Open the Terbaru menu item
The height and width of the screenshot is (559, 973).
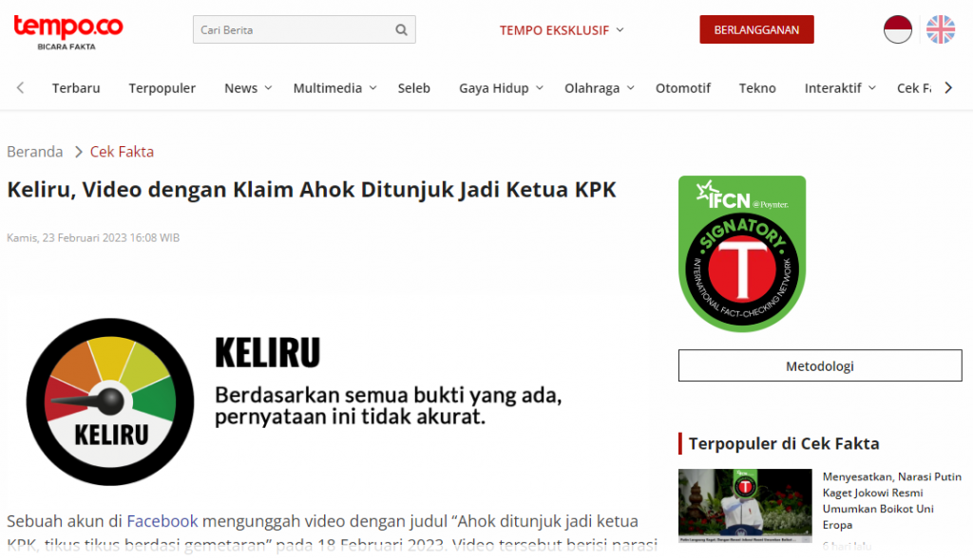[76, 88]
